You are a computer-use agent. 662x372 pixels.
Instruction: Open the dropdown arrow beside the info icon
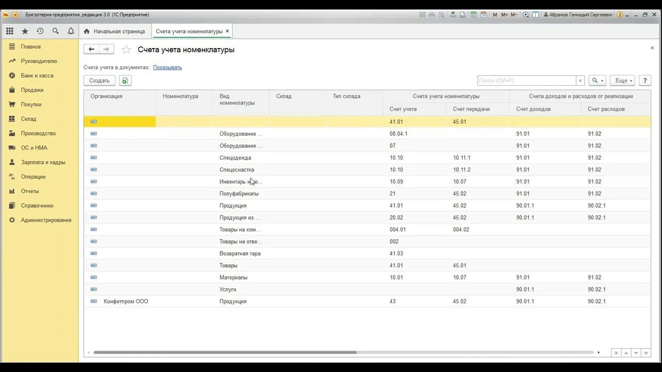coord(627,16)
